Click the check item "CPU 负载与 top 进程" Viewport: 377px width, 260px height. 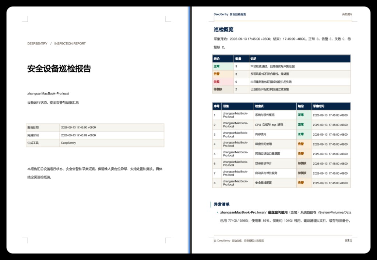click(269, 125)
